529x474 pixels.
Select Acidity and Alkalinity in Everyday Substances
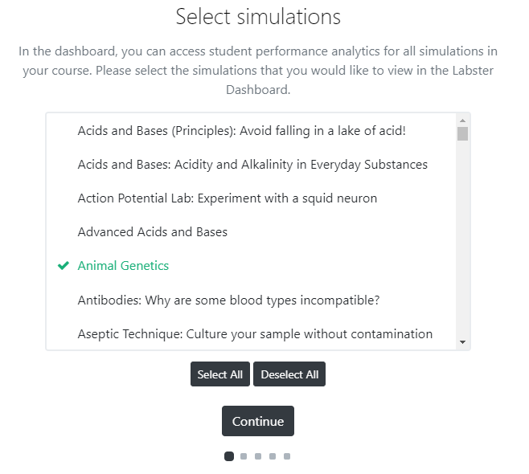[x=252, y=165]
